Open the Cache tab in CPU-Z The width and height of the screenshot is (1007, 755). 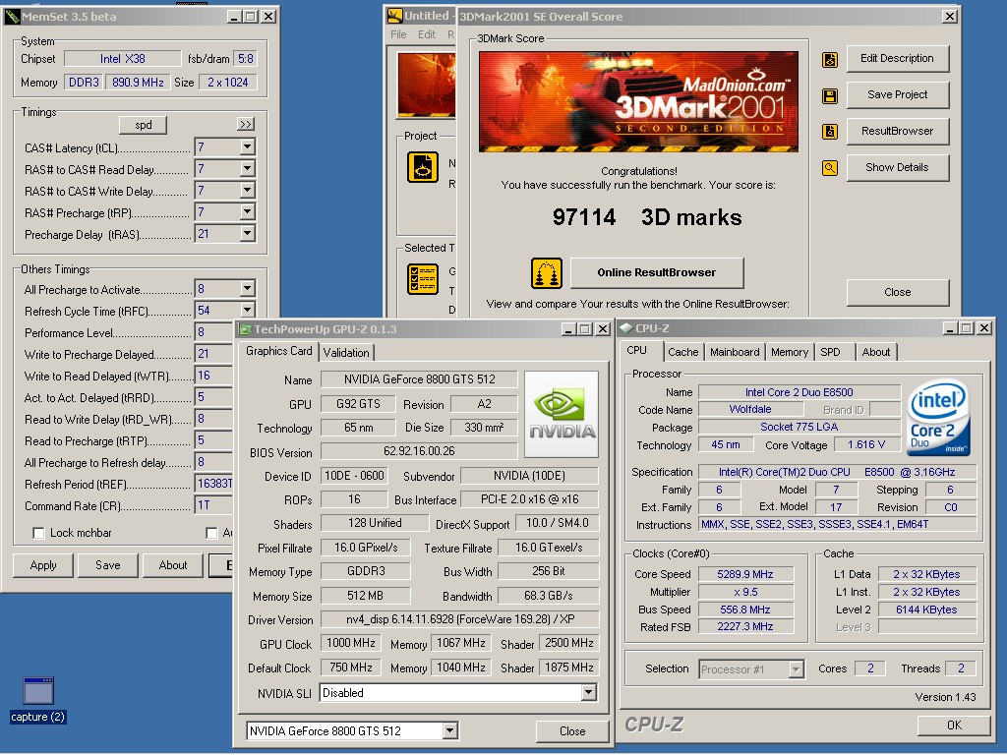point(682,352)
